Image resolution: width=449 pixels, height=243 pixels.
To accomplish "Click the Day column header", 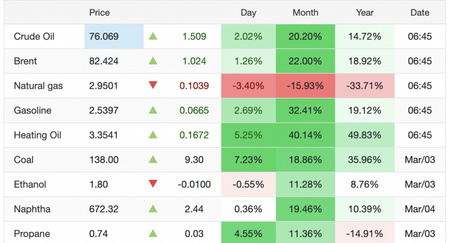I will (248, 12).
